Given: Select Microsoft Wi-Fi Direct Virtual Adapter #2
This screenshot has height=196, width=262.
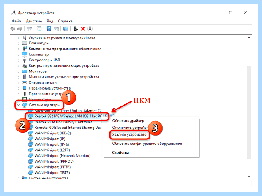Looking at the screenshot, I should 68,111.
